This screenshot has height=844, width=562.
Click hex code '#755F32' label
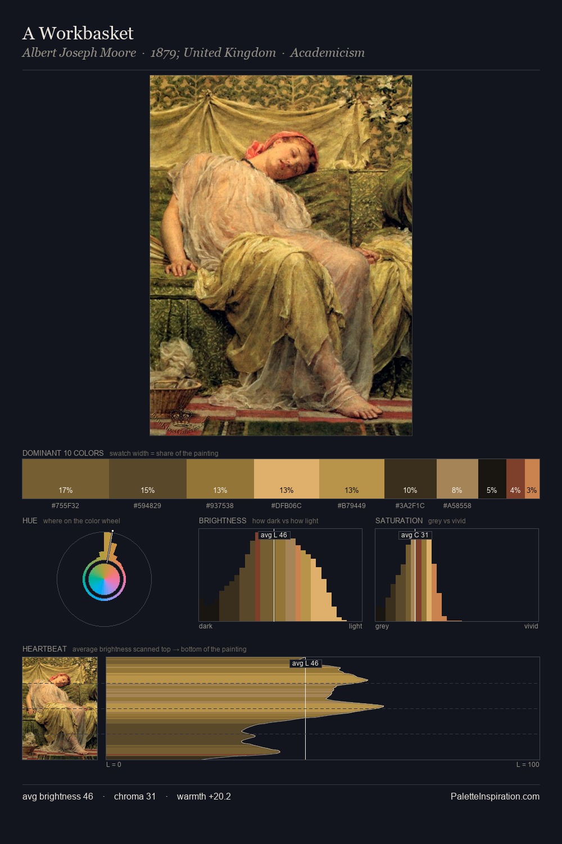point(65,505)
